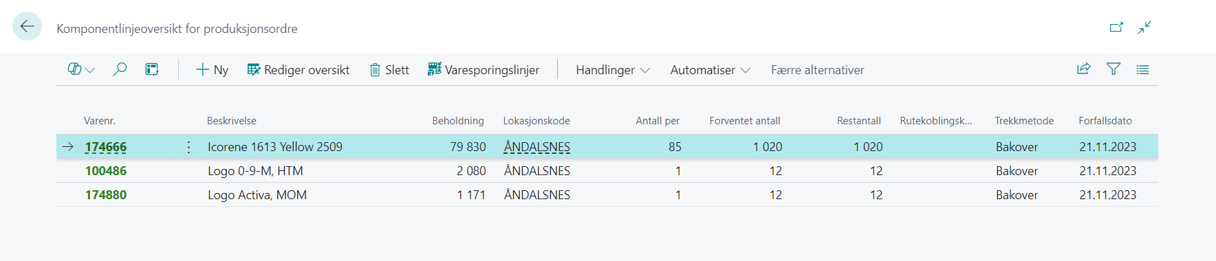Viewport: 1216px width, 261px height.
Task: Open the page in a new window
Action: [1116, 27]
